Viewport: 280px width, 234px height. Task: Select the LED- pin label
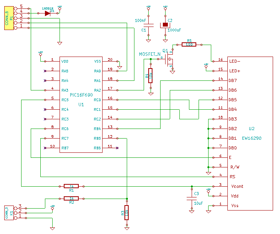click(x=235, y=61)
